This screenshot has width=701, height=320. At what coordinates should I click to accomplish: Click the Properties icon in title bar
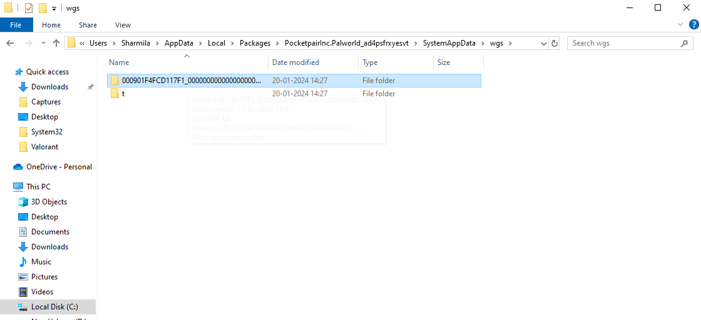tap(29, 8)
